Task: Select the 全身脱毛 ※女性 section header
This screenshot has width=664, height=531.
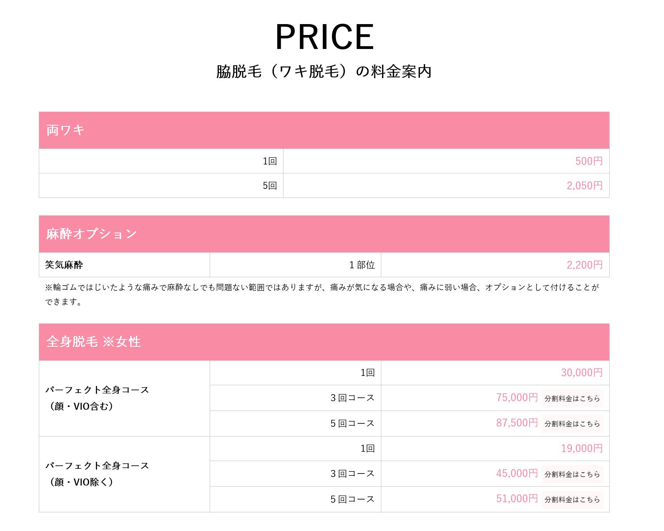Action: (x=93, y=342)
